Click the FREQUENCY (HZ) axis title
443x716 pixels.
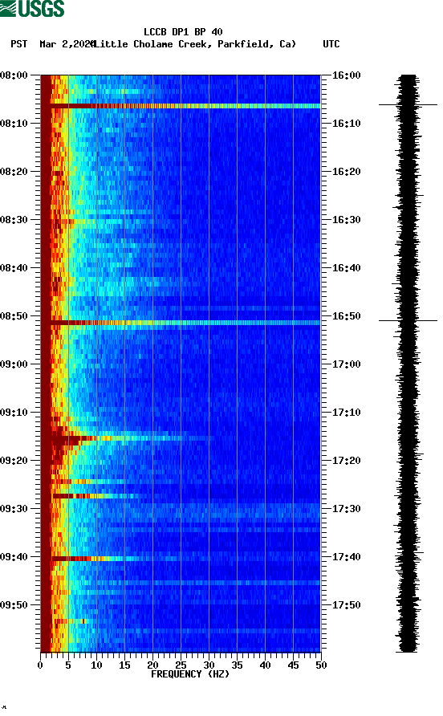point(190,674)
